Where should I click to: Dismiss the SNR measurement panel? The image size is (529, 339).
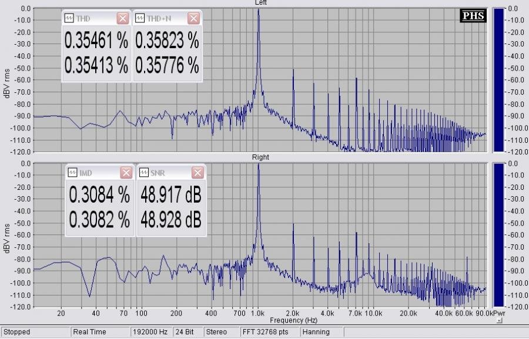pyautogui.click(x=197, y=173)
